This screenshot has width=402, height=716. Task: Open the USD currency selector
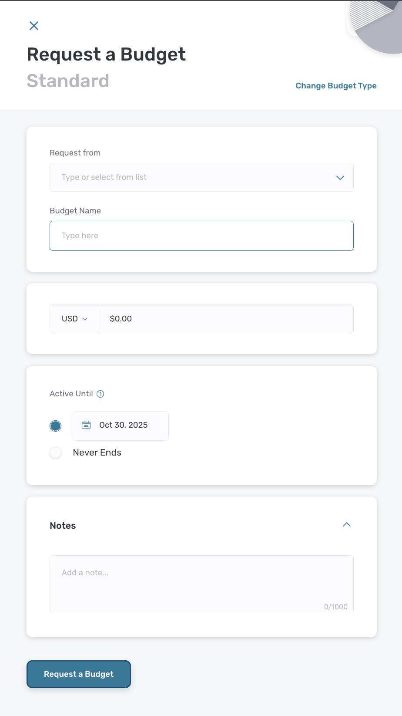[x=74, y=319]
